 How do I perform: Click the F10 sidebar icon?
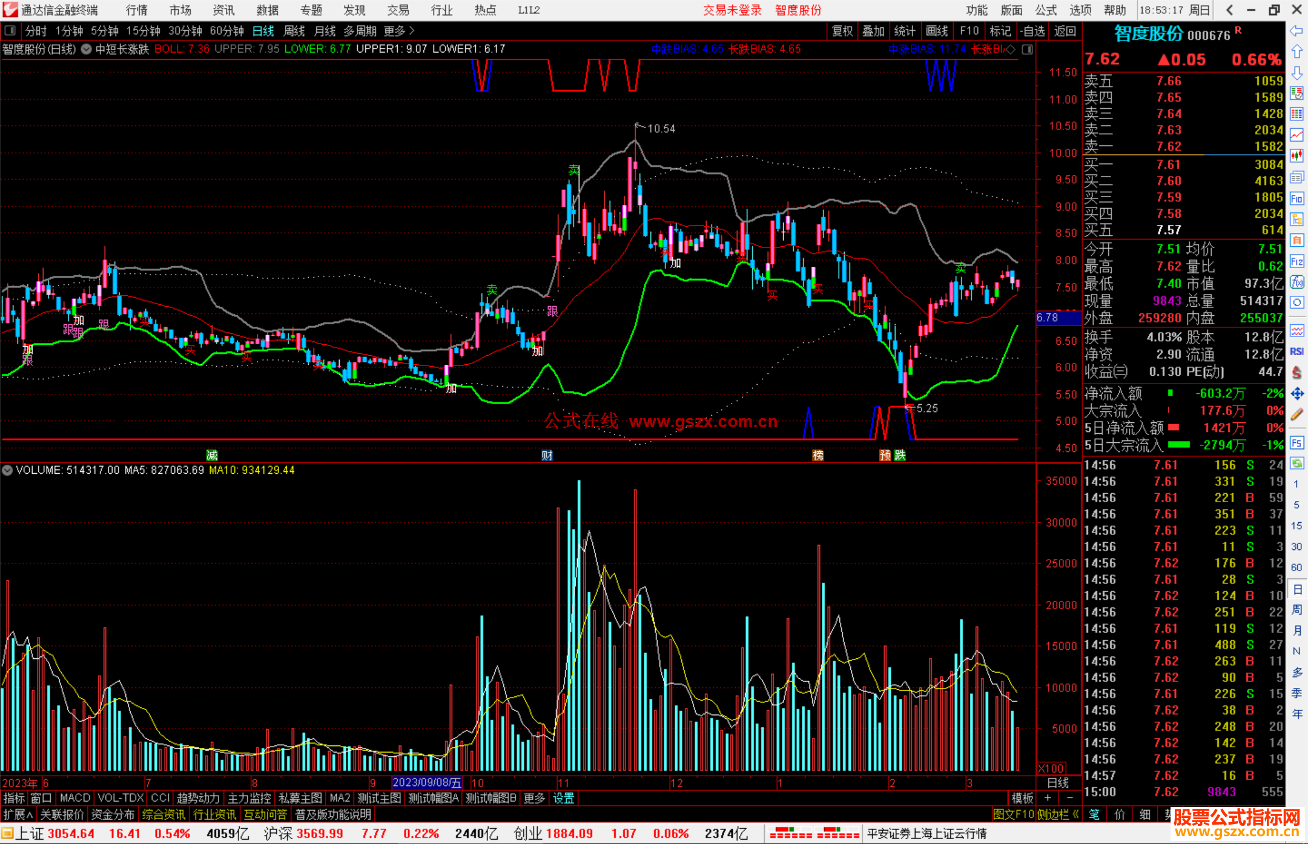(x=1296, y=198)
